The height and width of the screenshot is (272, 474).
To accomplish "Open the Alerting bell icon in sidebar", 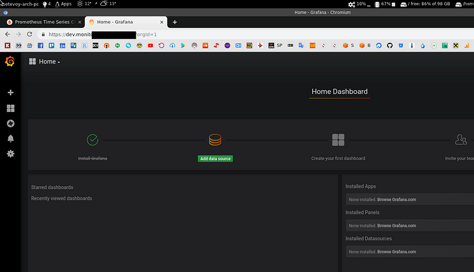I will [11, 139].
